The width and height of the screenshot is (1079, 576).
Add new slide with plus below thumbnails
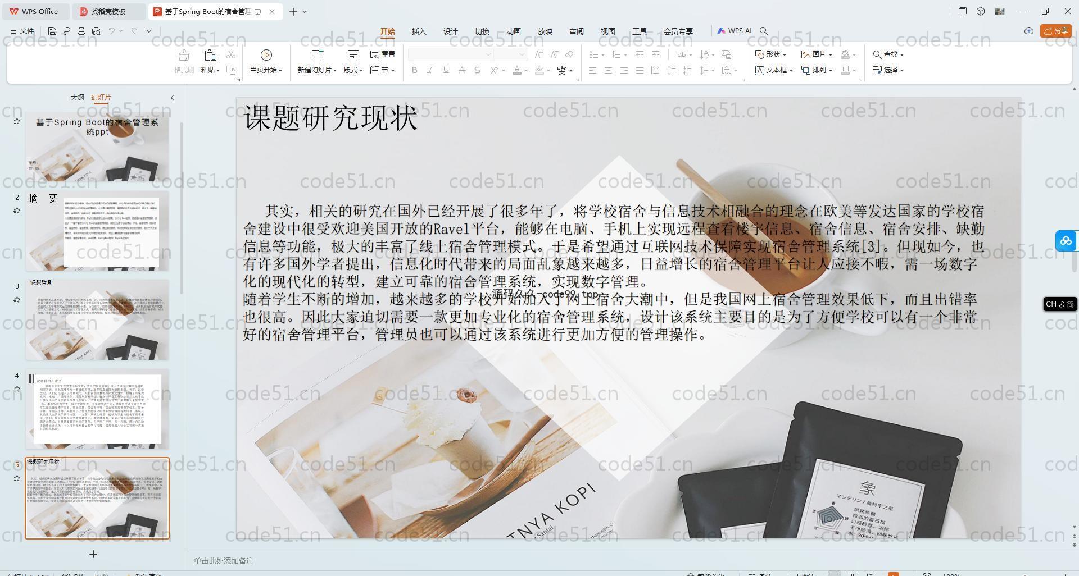click(x=93, y=554)
